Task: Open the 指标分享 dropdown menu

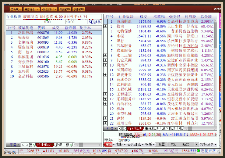Action: pos(208,144)
